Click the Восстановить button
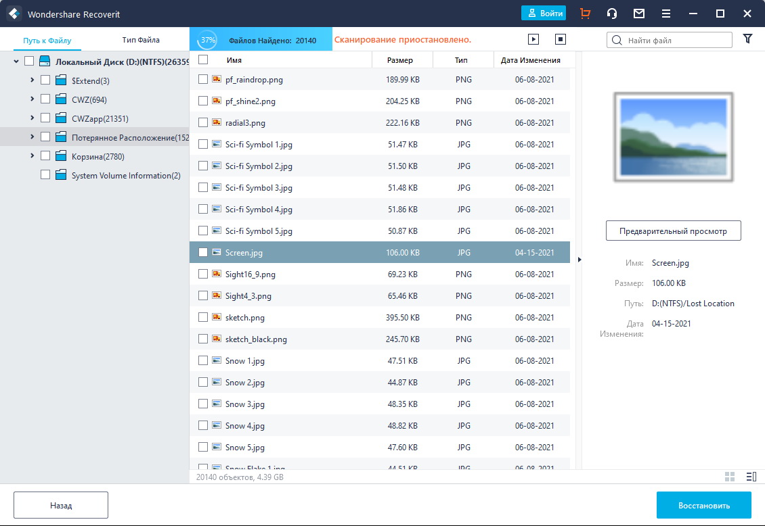The width and height of the screenshot is (765, 526). coord(703,505)
